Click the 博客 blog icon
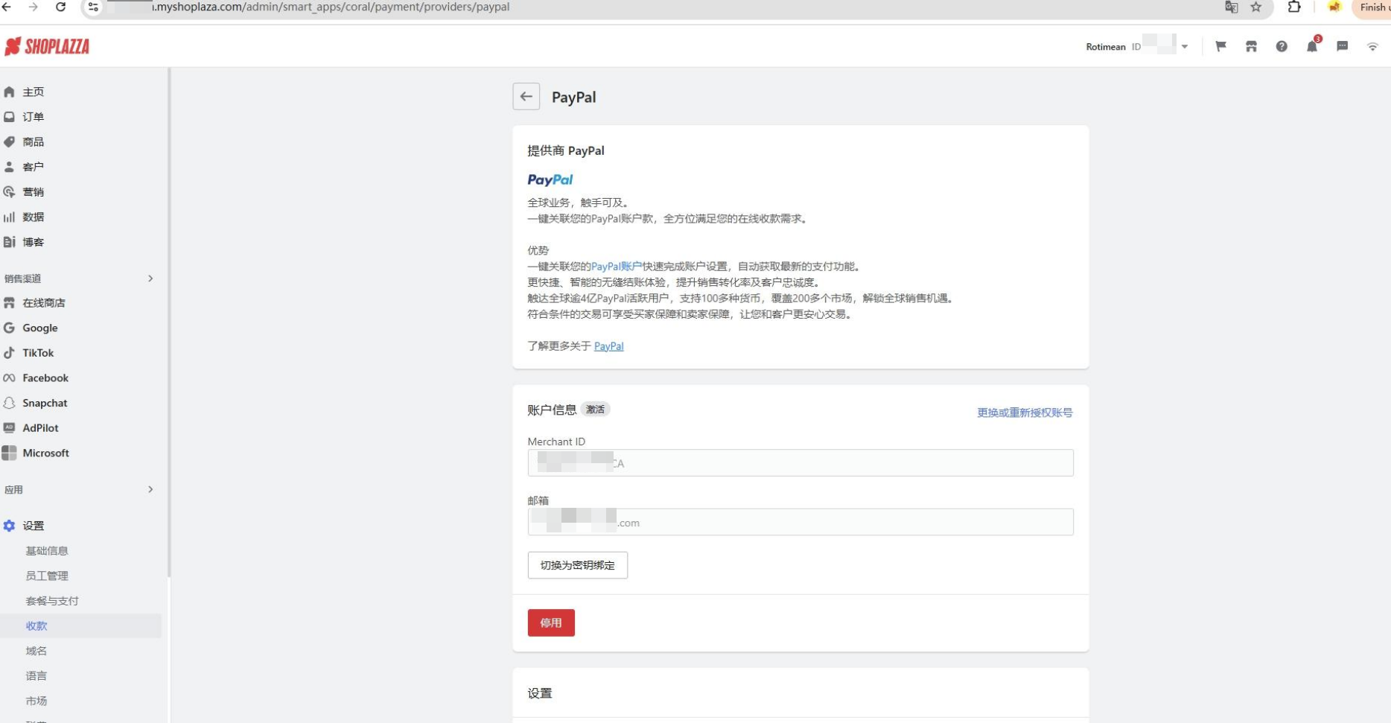The width and height of the screenshot is (1391, 723). [x=9, y=242]
